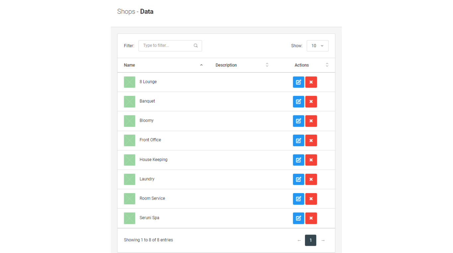Click the search magnifier in filter box
The width and height of the screenshot is (453, 253).
click(196, 46)
